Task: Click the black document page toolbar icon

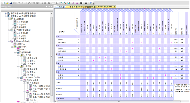Action: [x=81, y=3]
